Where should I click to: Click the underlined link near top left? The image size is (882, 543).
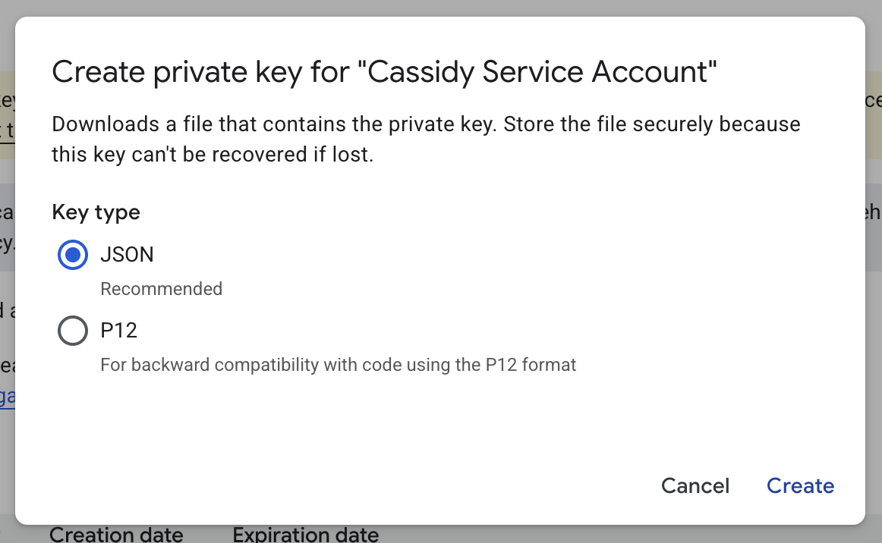coord(5,127)
